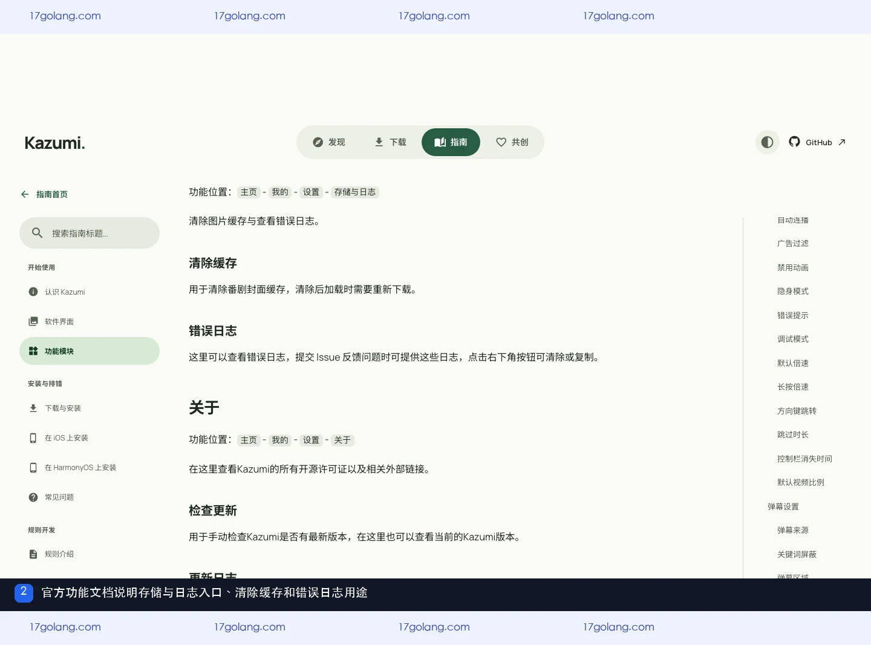Open 软件界面 sidebar entry
871x645 pixels.
pos(90,321)
